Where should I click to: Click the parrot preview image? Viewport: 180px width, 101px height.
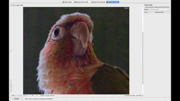click(76, 50)
